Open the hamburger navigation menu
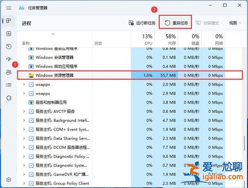The image size is (248, 188). click(x=9, y=8)
